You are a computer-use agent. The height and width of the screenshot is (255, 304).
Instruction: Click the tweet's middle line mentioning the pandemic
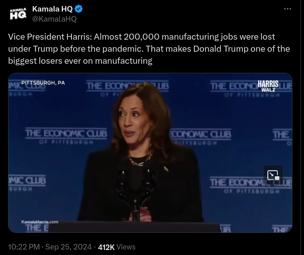(149, 49)
